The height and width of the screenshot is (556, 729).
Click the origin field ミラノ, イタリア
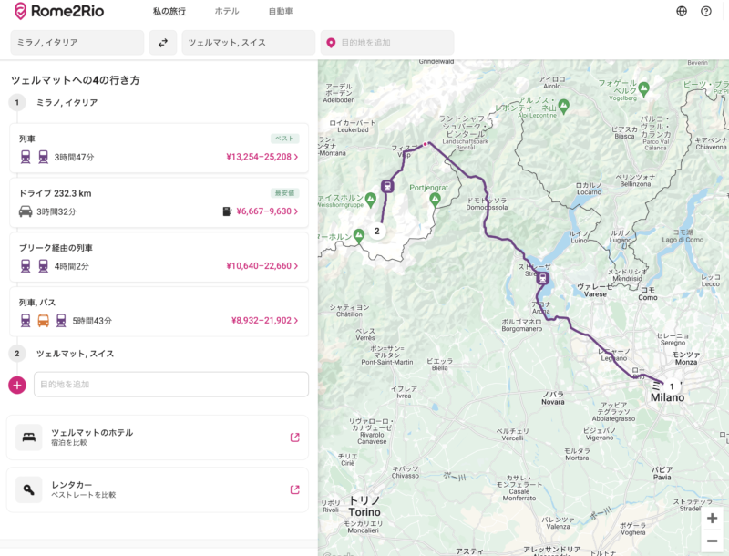coord(77,43)
